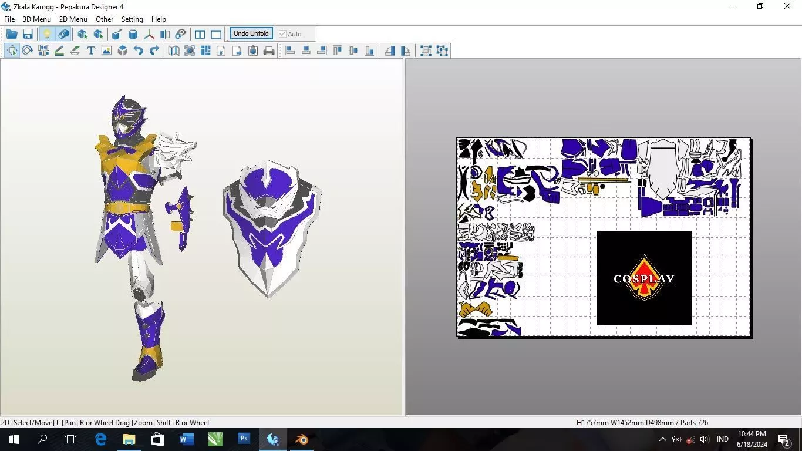
Task: Select the Rotate parts tool
Action: click(27, 51)
